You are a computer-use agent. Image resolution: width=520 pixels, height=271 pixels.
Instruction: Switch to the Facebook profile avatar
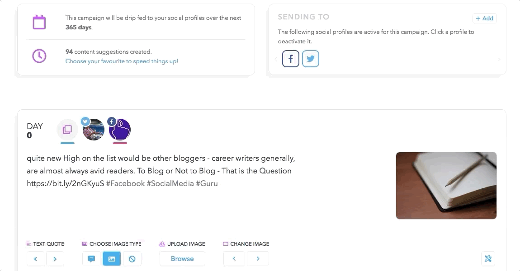119,130
